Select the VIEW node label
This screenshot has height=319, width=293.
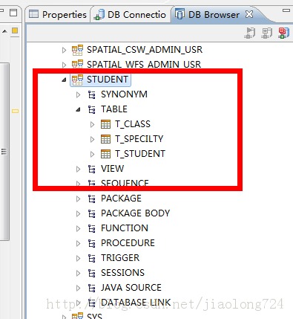(112, 169)
